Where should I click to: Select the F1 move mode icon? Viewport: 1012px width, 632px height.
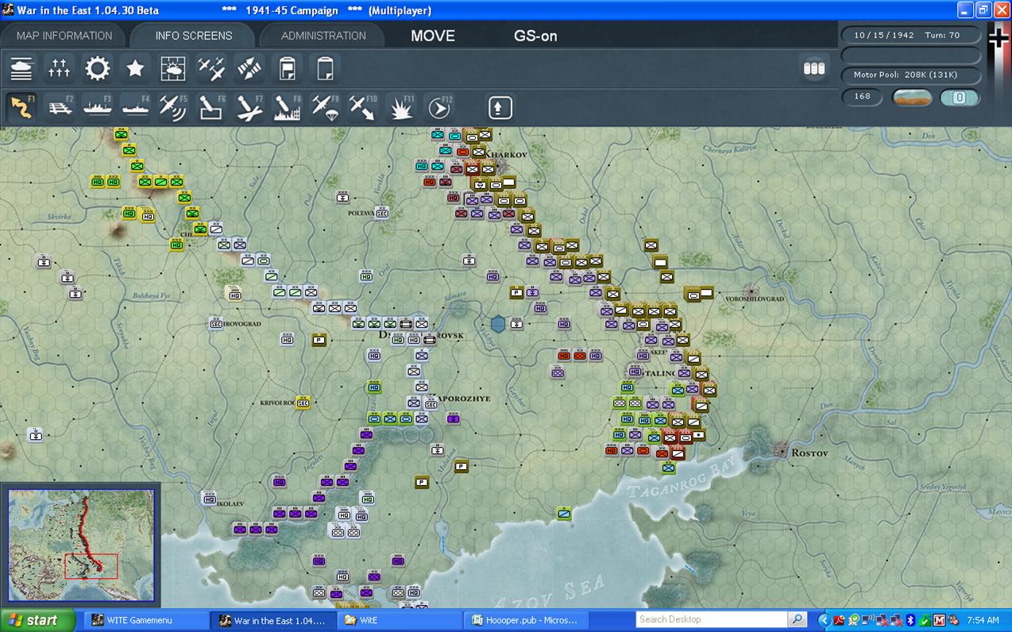pyautogui.click(x=21, y=108)
